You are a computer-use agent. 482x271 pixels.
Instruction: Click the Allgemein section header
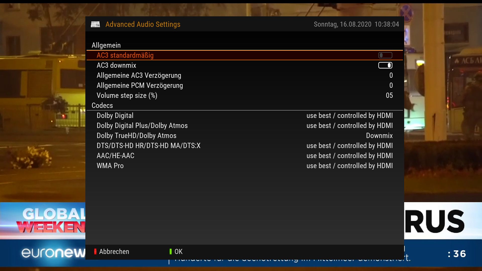pos(106,45)
